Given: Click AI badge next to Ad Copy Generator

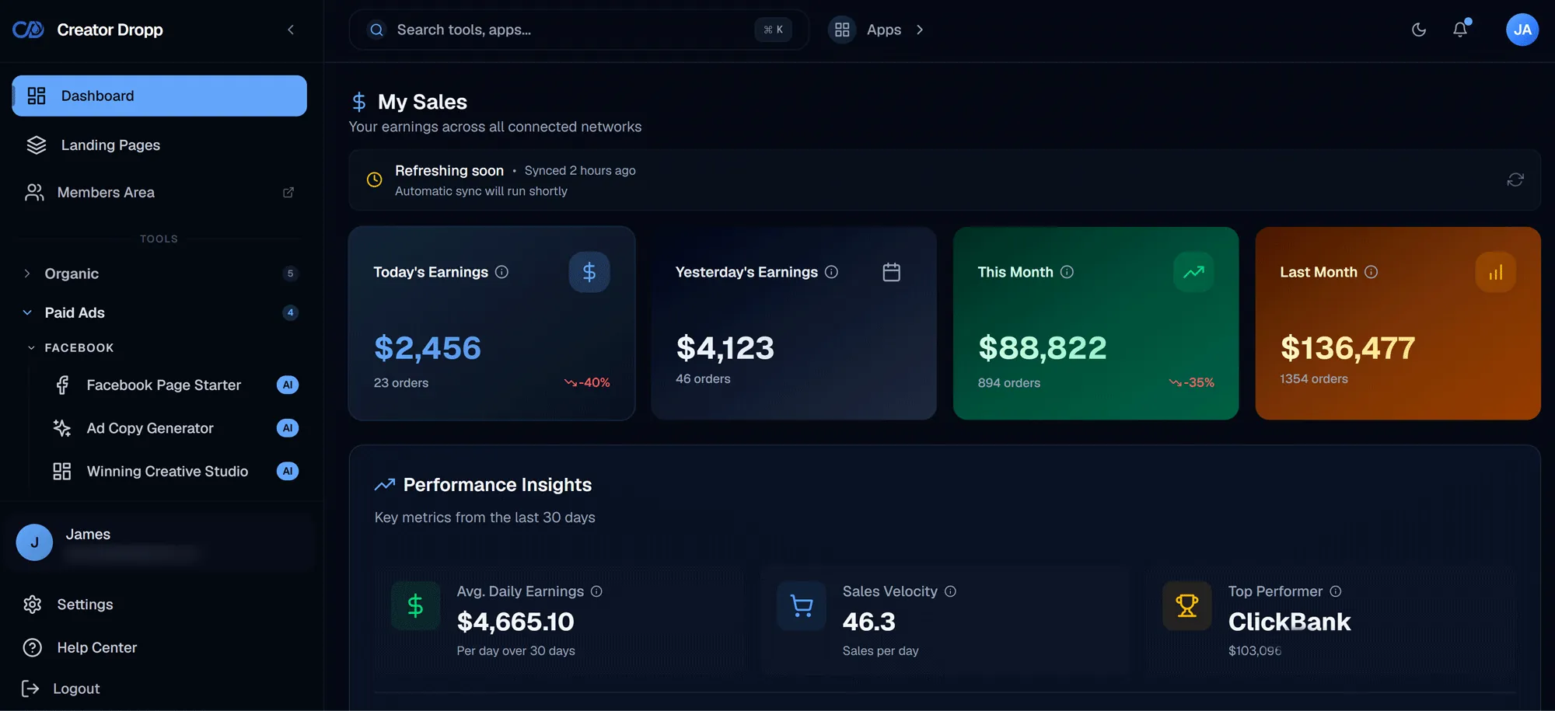Looking at the screenshot, I should [288, 428].
